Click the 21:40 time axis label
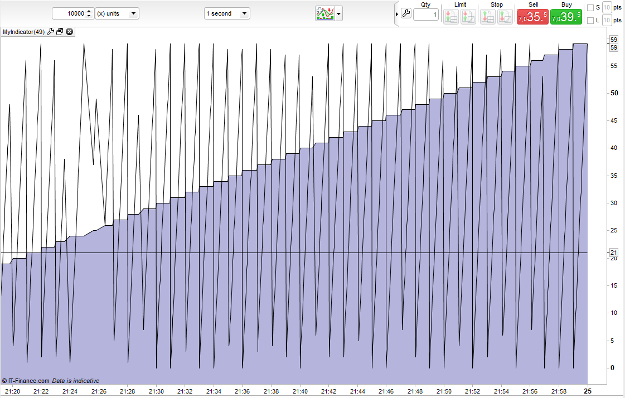Viewport: 625px width, 398px height. click(300, 391)
